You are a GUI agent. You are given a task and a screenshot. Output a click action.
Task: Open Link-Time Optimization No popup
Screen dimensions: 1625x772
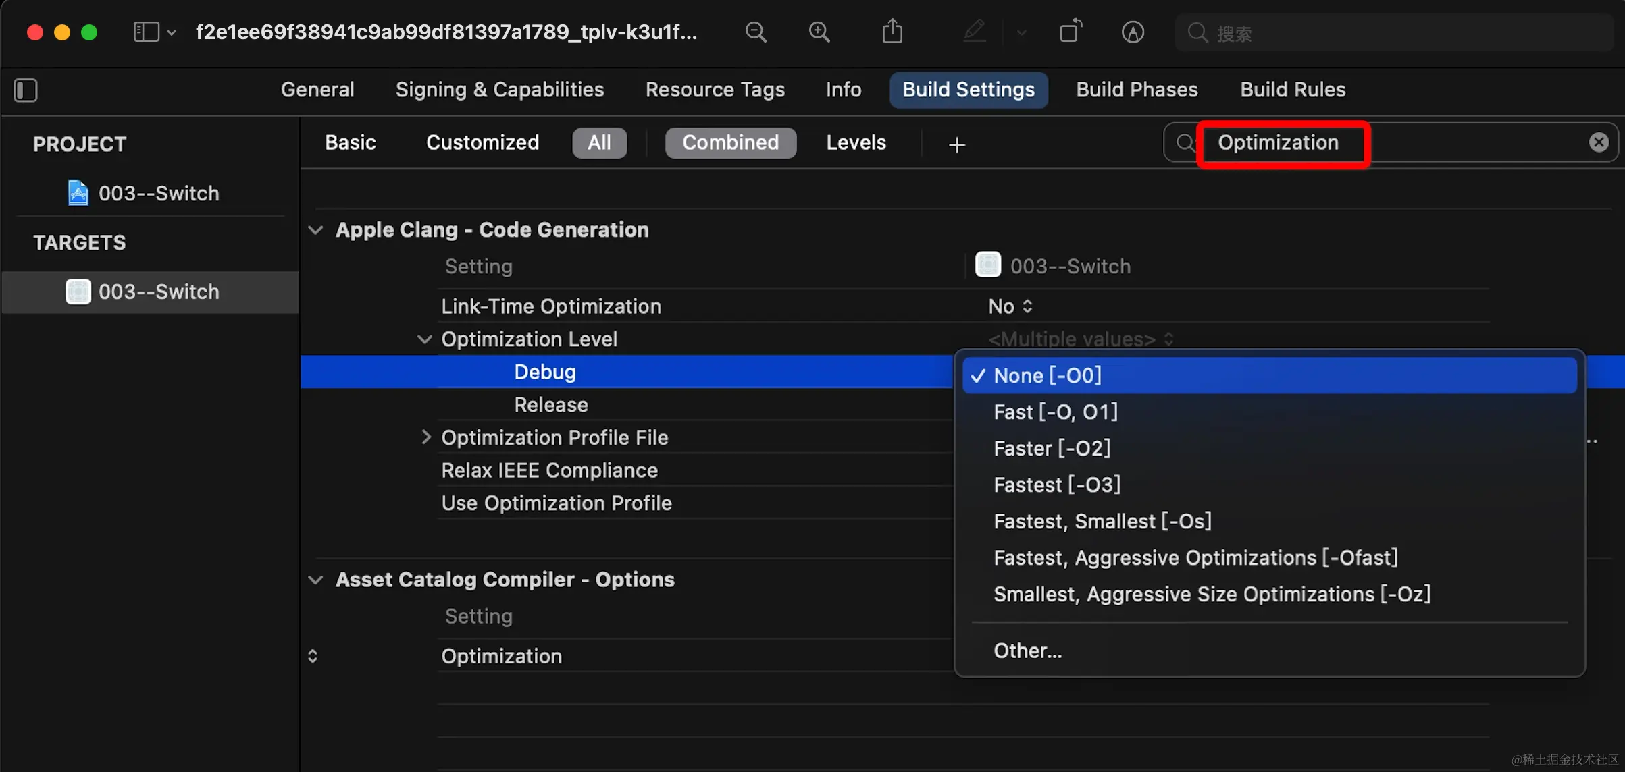[1010, 306]
